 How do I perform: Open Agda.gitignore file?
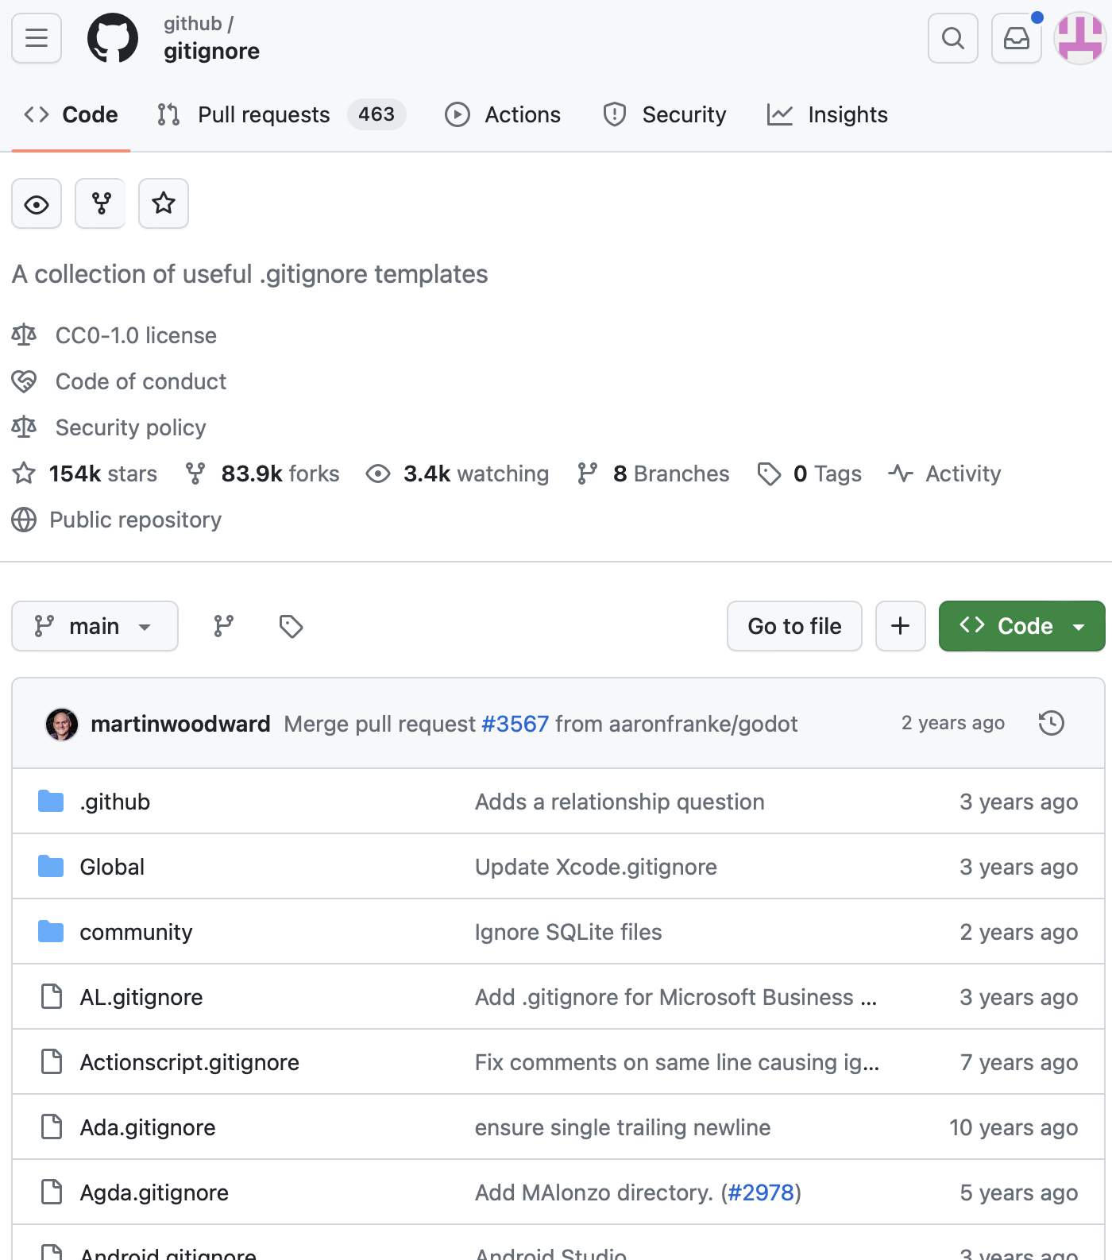pos(154,1192)
